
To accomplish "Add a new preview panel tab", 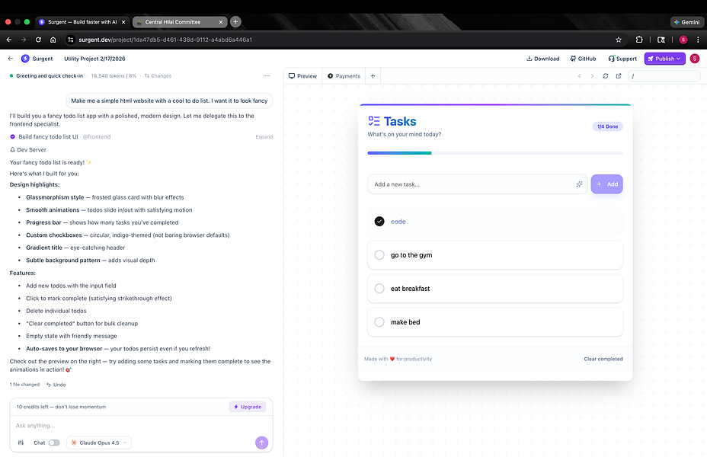I will (x=373, y=75).
